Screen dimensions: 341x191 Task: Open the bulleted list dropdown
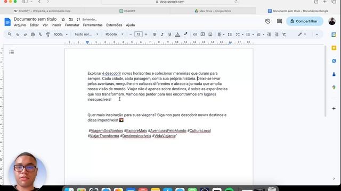pyautogui.click(x=250, y=34)
